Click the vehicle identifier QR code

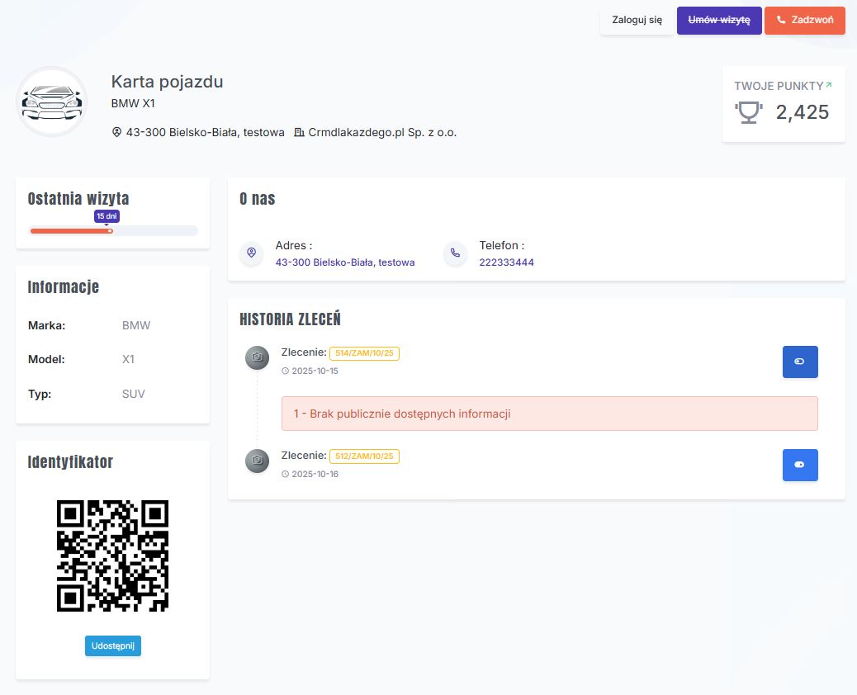tap(112, 556)
